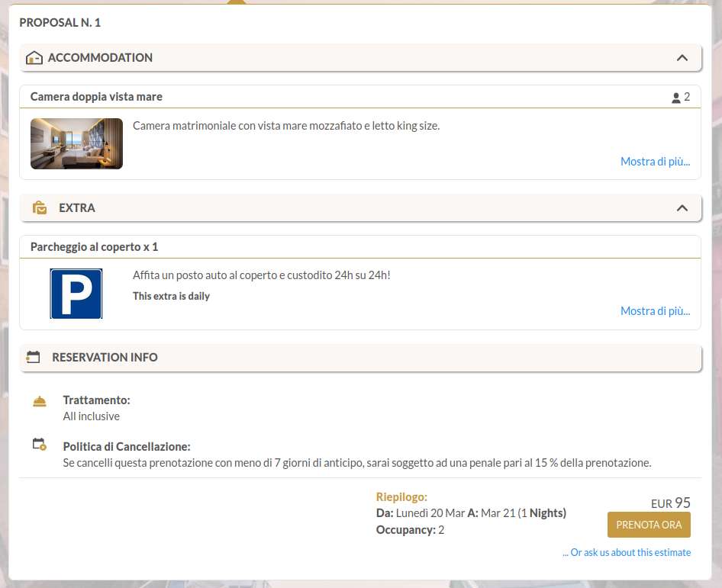Open the sea-view room photo thumbnail
This screenshot has height=588, width=722.
76,143
